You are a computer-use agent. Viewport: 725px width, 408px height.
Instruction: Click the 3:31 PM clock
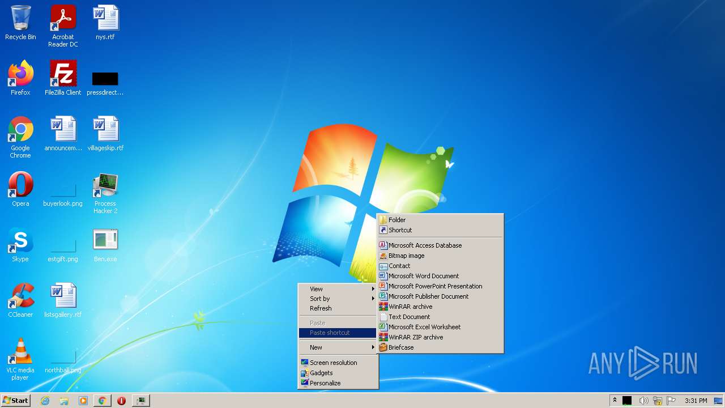pos(696,401)
